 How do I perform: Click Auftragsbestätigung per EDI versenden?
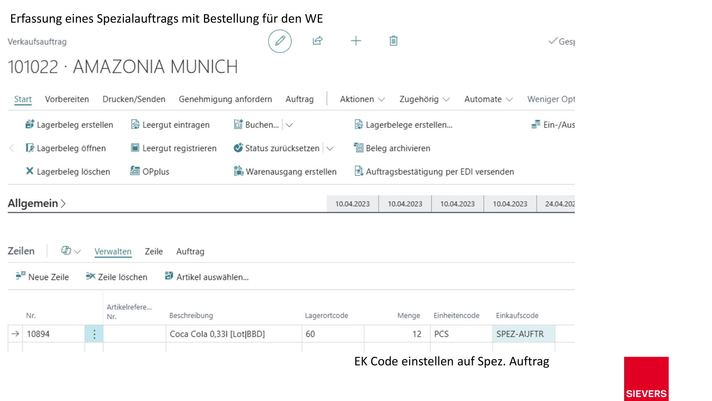(x=434, y=172)
